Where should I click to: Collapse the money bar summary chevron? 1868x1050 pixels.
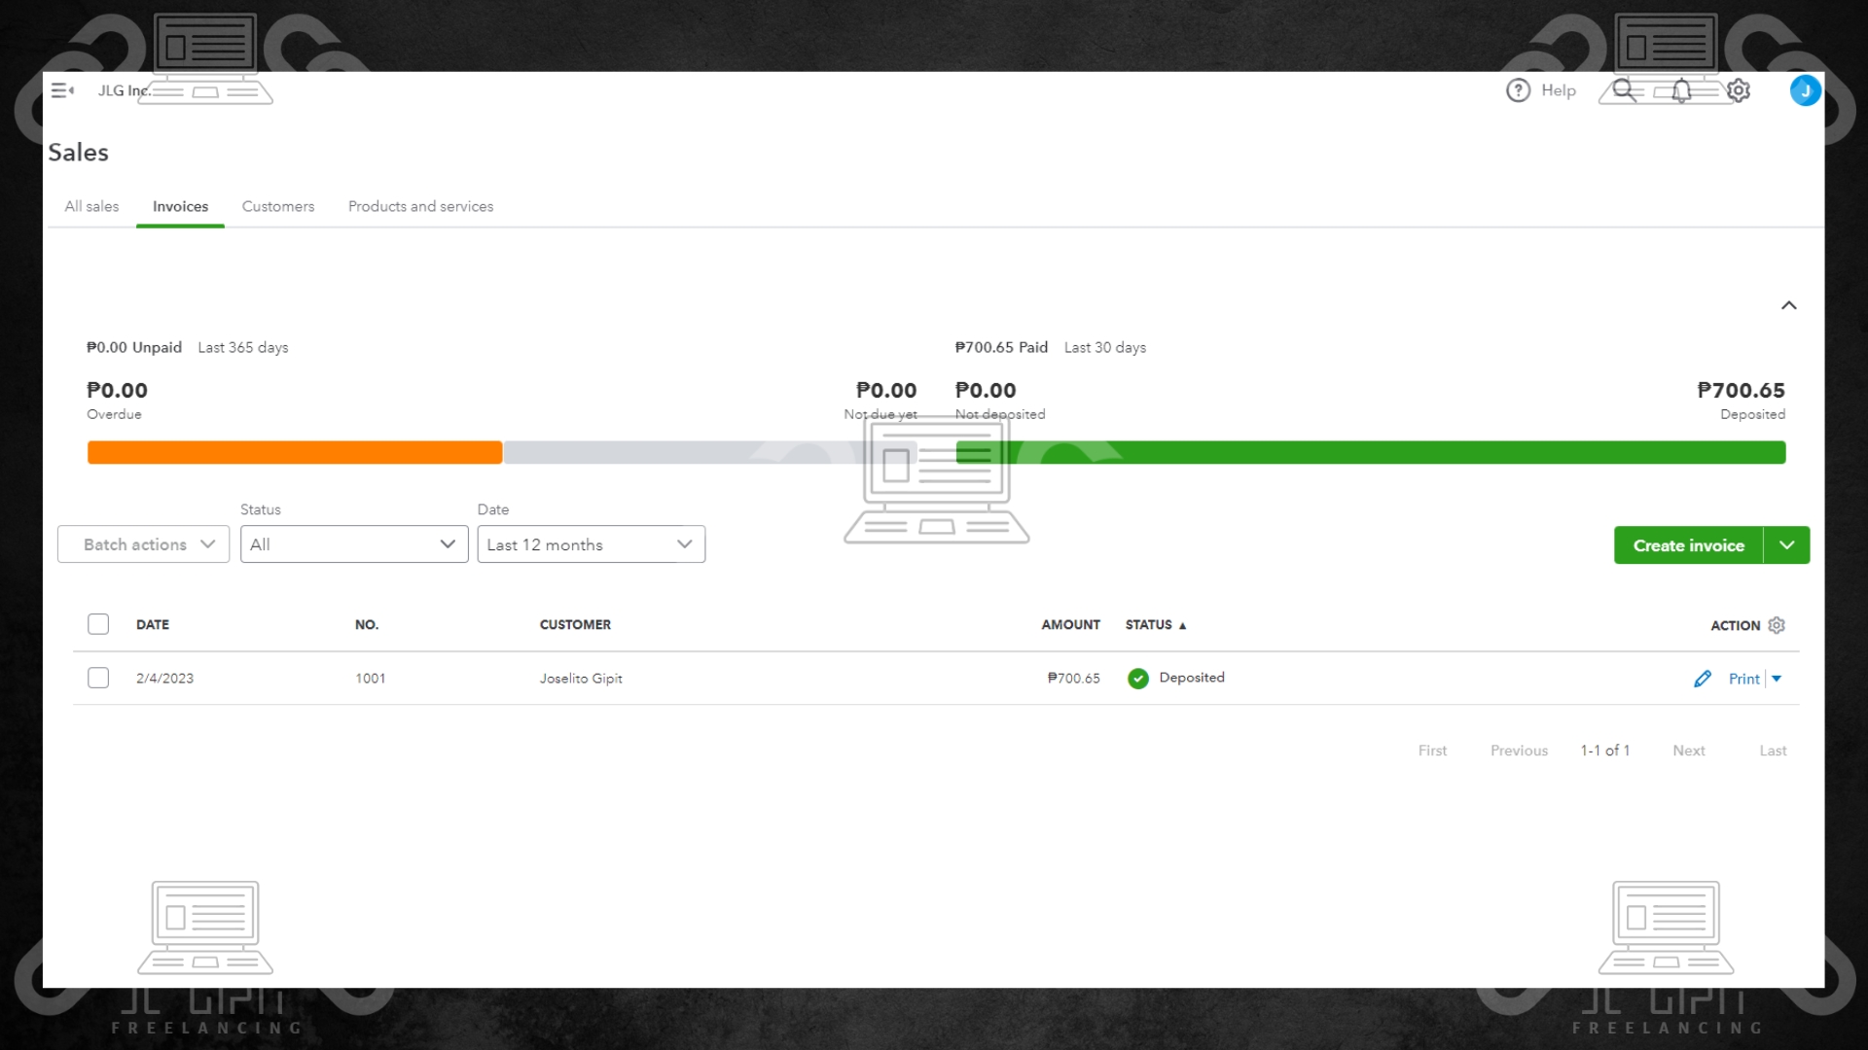coord(1788,305)
